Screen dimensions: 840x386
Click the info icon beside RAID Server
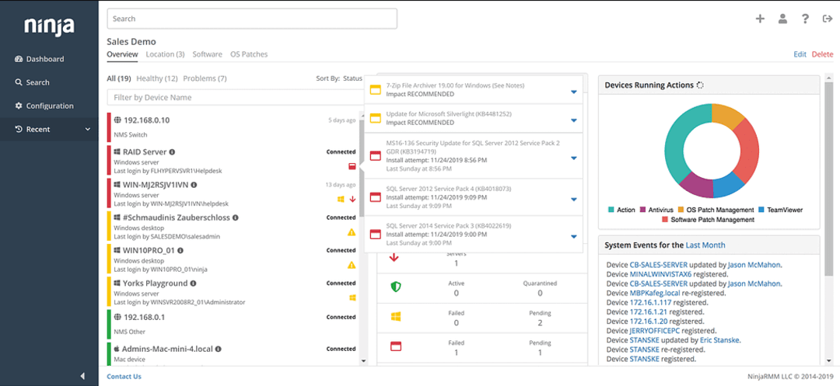173,152
